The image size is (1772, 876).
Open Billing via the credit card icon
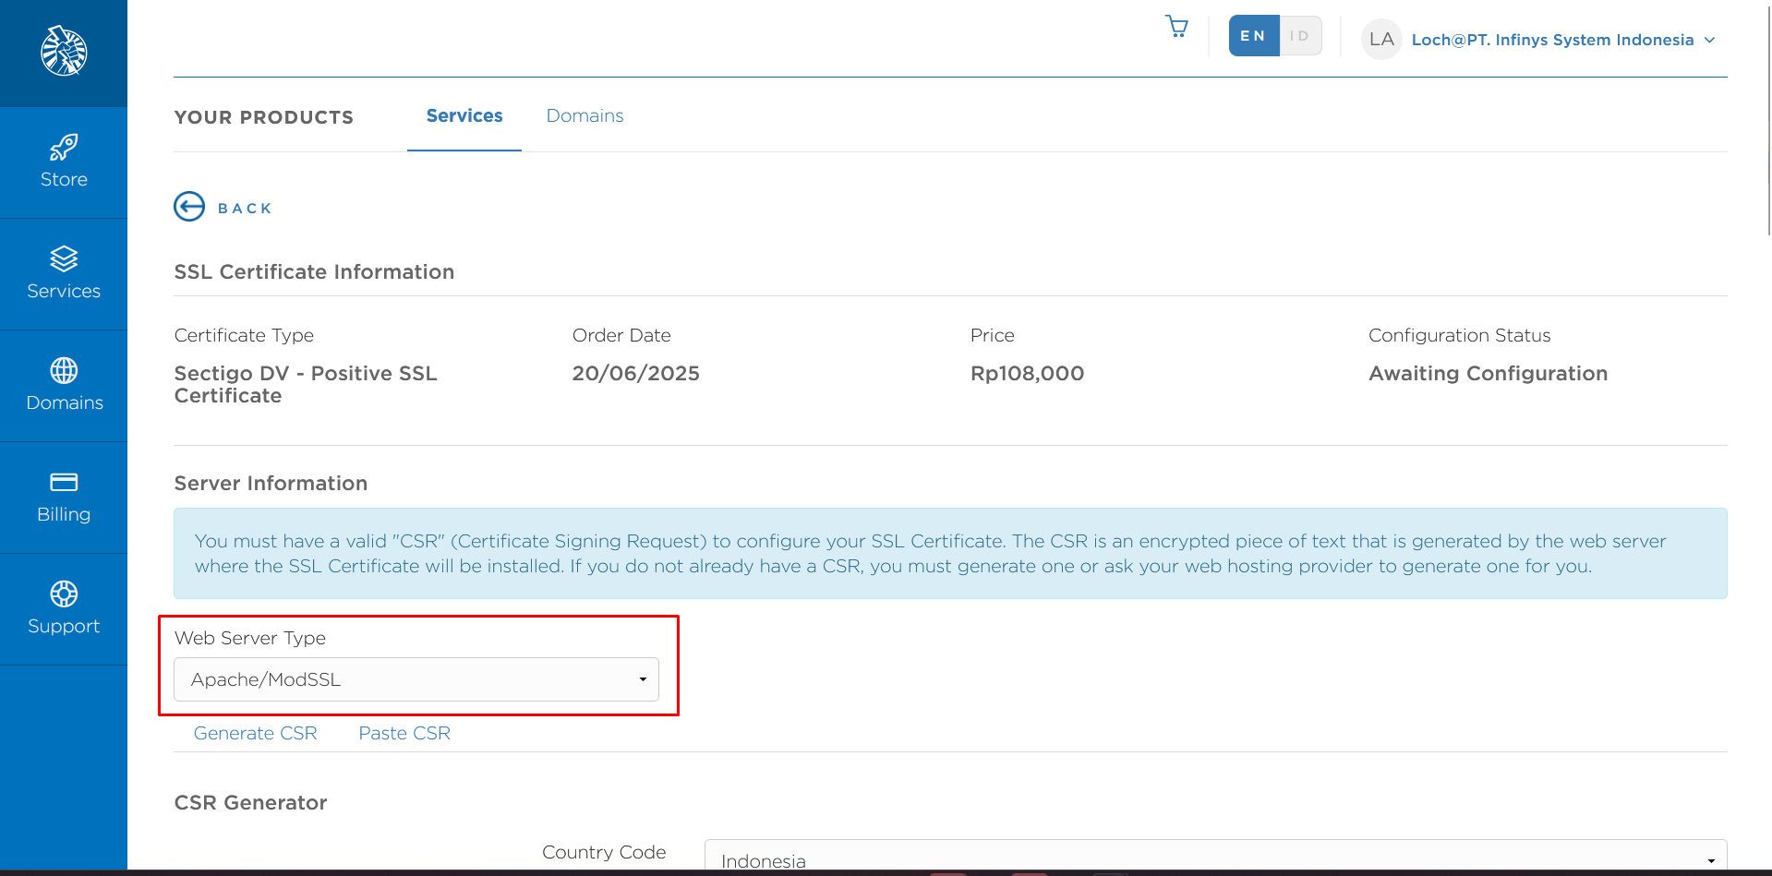pyautogui.click(x=64, y=482)
